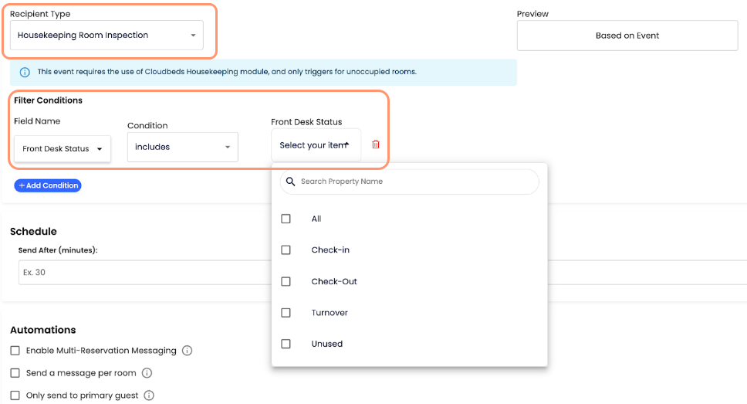Click the search magnifier icon in dropdown

click(x=290, y=182)
